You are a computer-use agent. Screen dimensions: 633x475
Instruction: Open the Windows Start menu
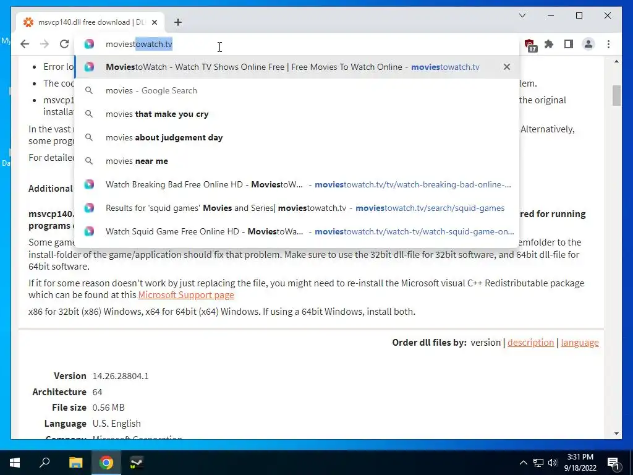click(x=15, y=463)
